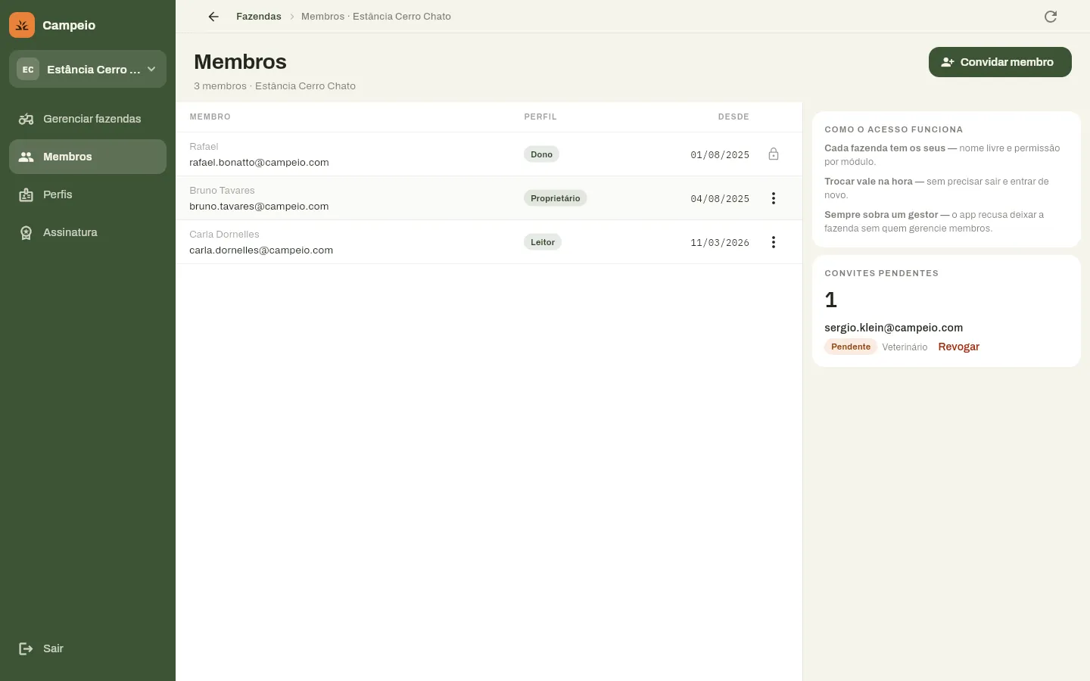This screenshot has width=1090, height=681.
Task: Click the Convites Pendentes heading
Action: (881, 273)
